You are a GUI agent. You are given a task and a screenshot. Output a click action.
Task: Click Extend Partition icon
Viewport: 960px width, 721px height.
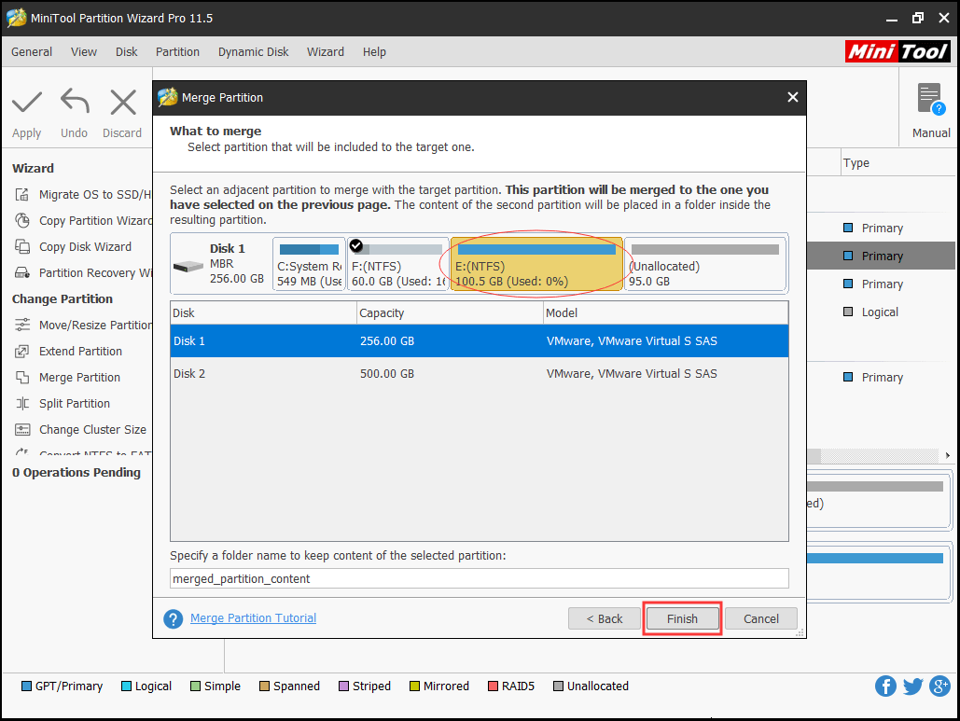pyautogui.click(x=22, y=352)
